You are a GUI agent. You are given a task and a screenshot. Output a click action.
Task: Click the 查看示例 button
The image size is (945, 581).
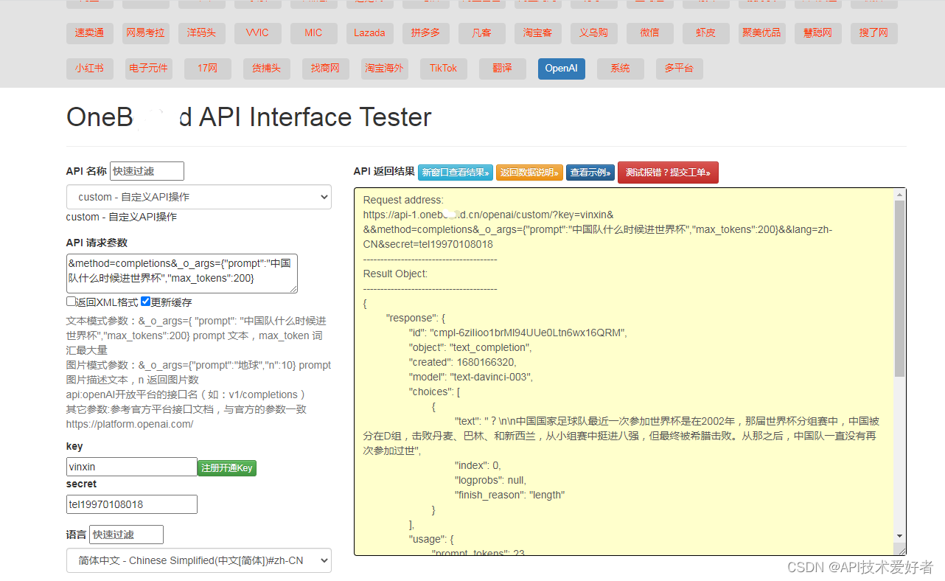click(590, 173)
